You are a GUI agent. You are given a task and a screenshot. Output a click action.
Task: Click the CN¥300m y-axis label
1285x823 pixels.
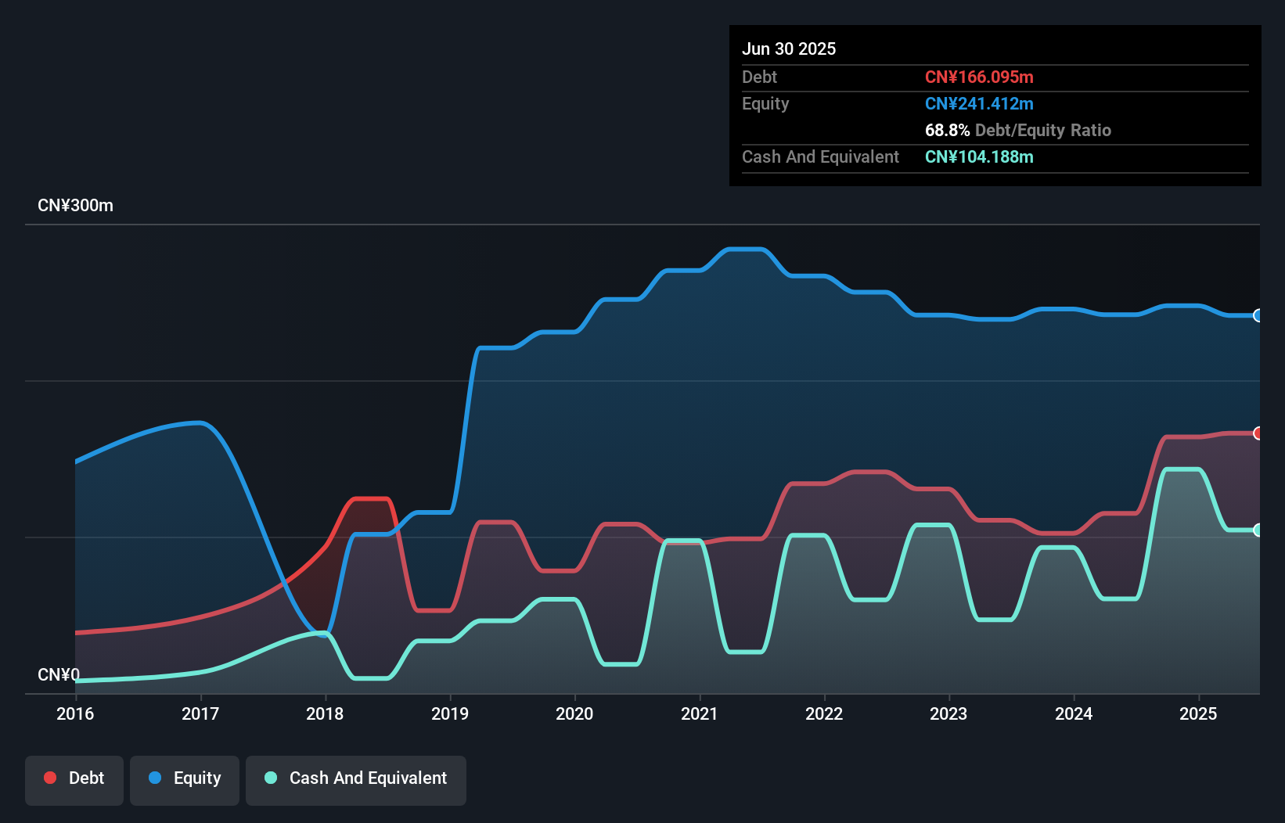[75, 206]
